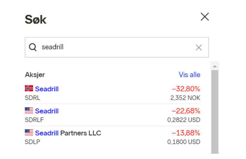Click the 0,2822 USD price
The height and width of the screenshot is (159, 246).
coord(184,120)
